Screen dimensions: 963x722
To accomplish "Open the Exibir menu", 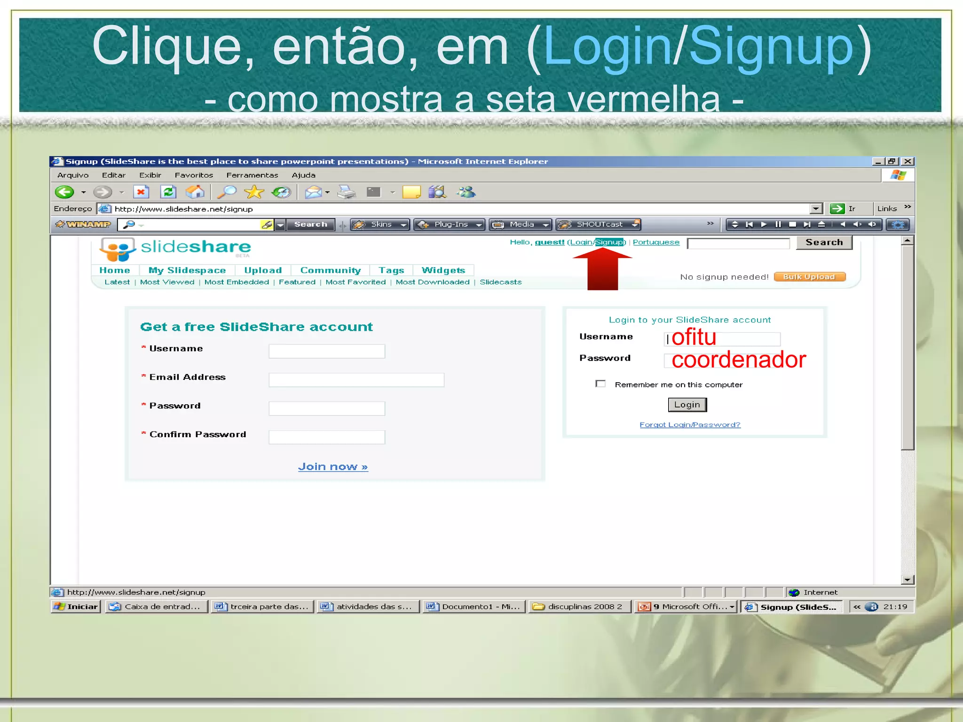I will tap(150, 175).
